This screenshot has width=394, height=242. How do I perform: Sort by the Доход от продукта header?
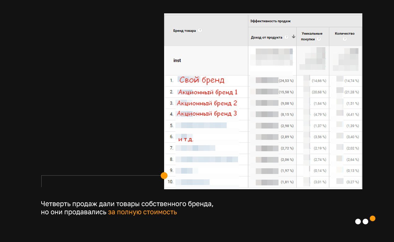(266, 38)
